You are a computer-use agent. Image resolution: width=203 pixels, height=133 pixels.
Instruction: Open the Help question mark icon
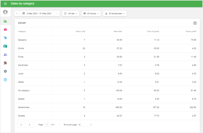5,80
